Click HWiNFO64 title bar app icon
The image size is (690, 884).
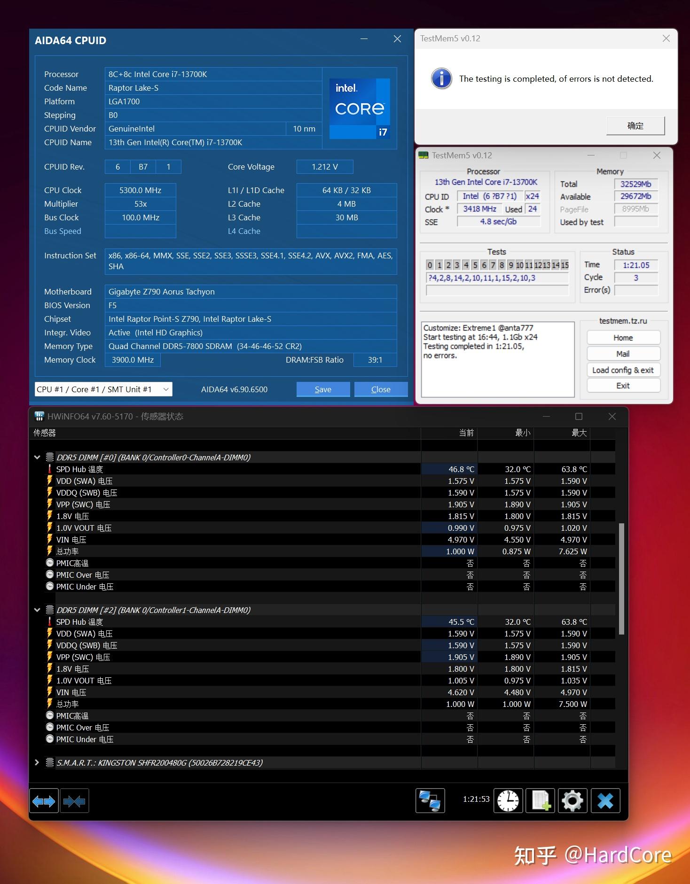click(x=39, y=416)
